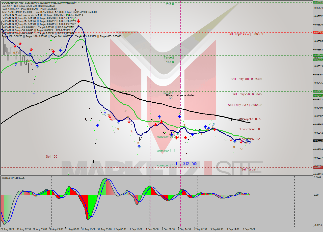Click the green 'Target1' label
Image resolution: width=323 pixels, height=232 pixels.
(167, 93)
